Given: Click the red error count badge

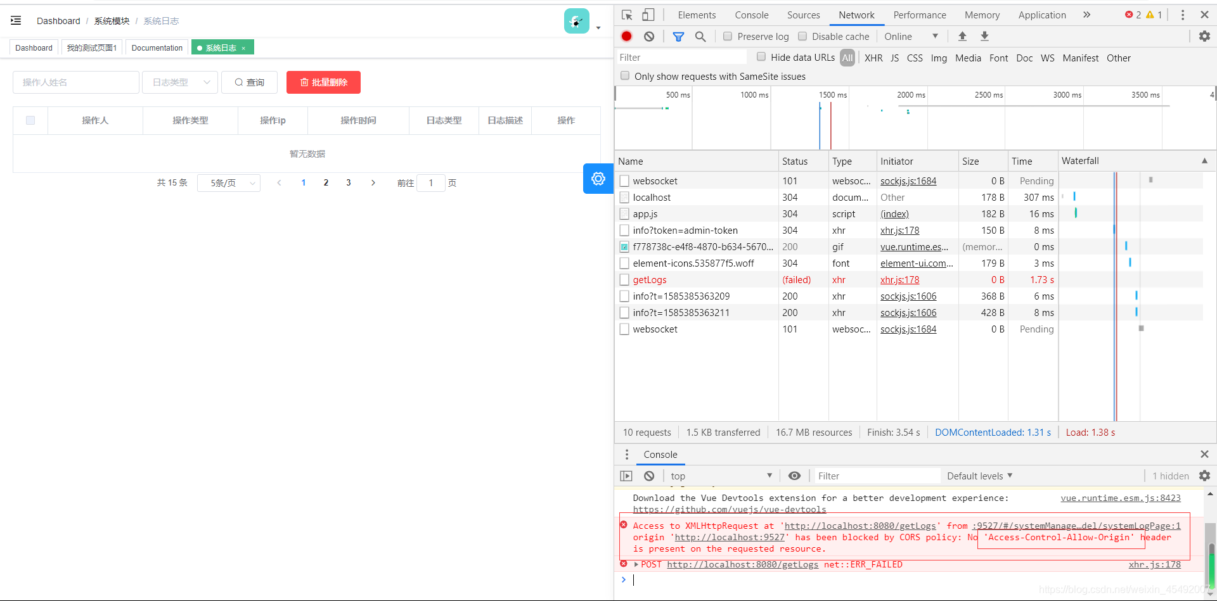Looking at the screenshot, I should pos(1133,15).
